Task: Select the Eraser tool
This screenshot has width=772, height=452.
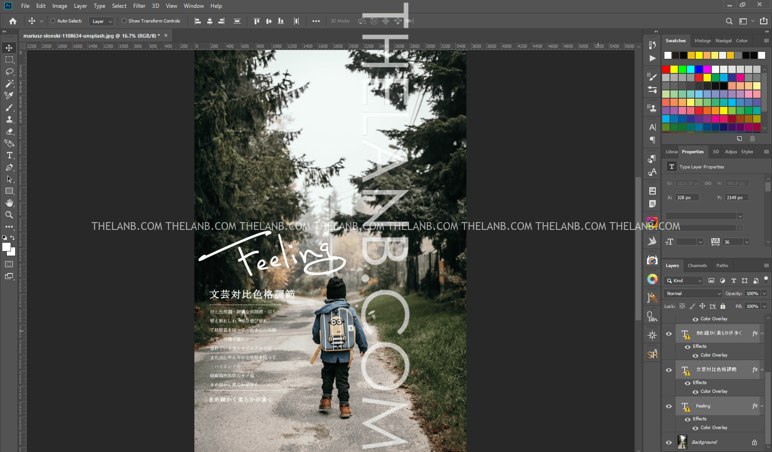Action: 9,132
